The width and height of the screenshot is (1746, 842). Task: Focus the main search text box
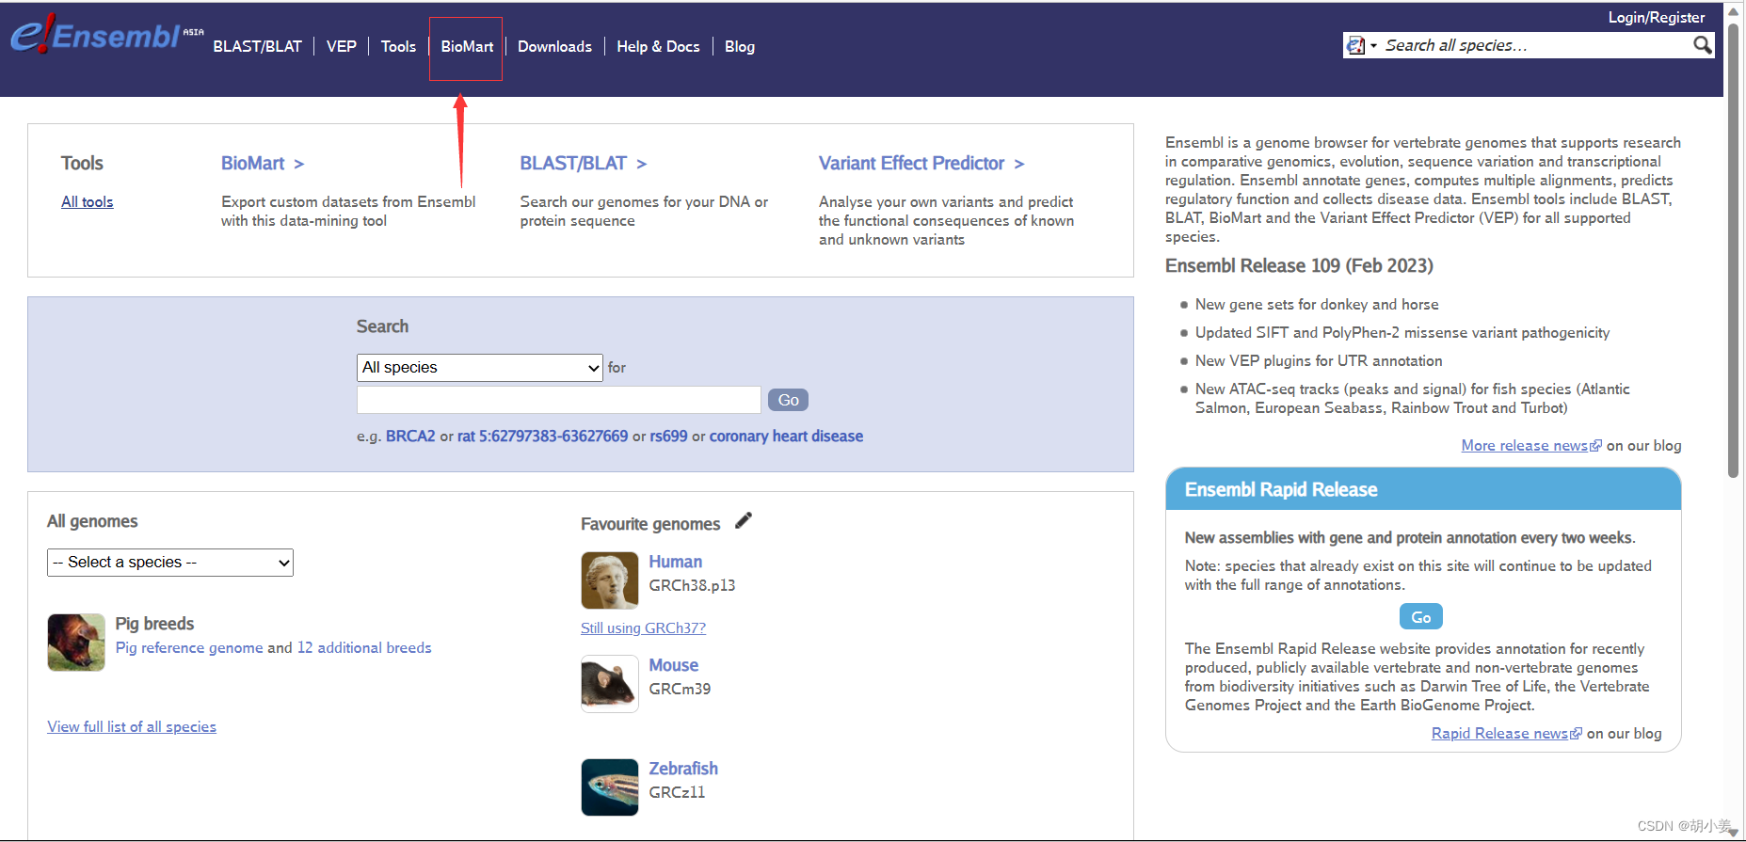559,400
